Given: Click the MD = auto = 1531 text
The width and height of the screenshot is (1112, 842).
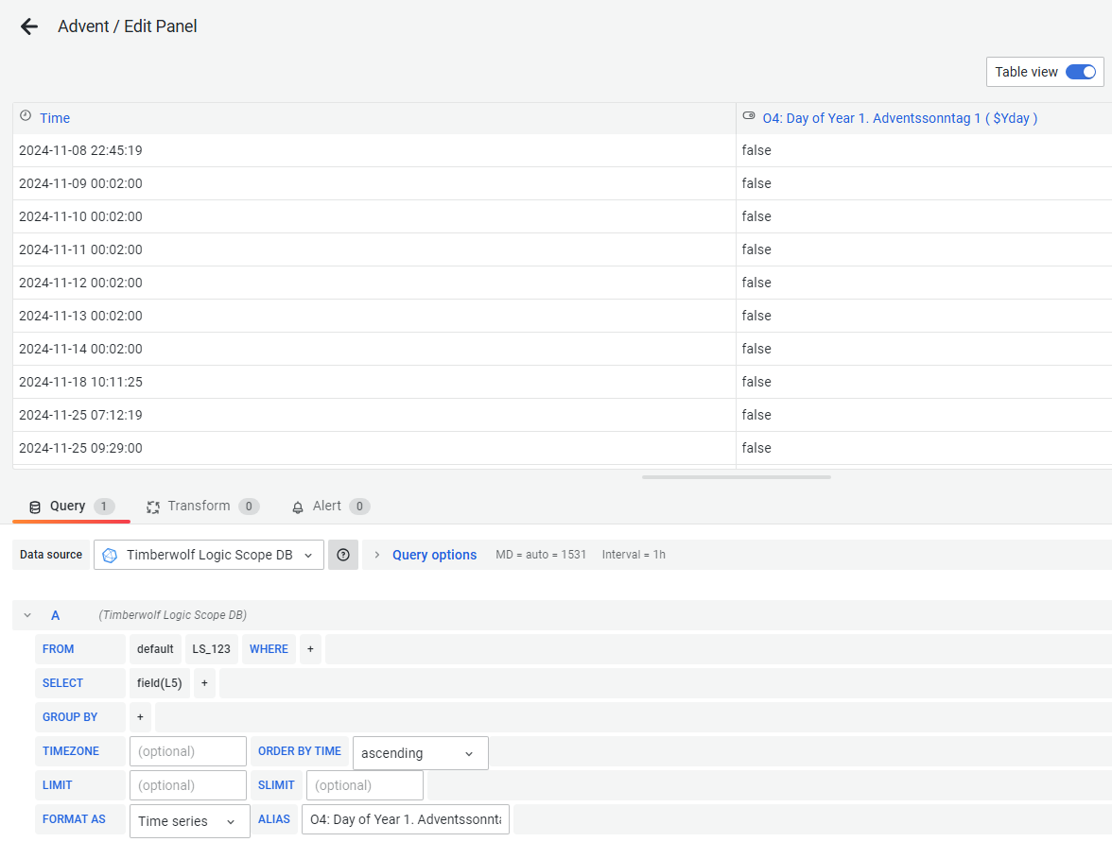Looking at the screenshot, I should (x=541, y=555).
